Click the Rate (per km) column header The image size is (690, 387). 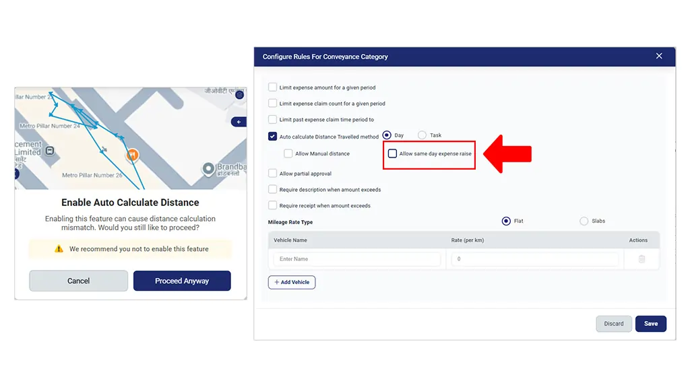[468, 240]
